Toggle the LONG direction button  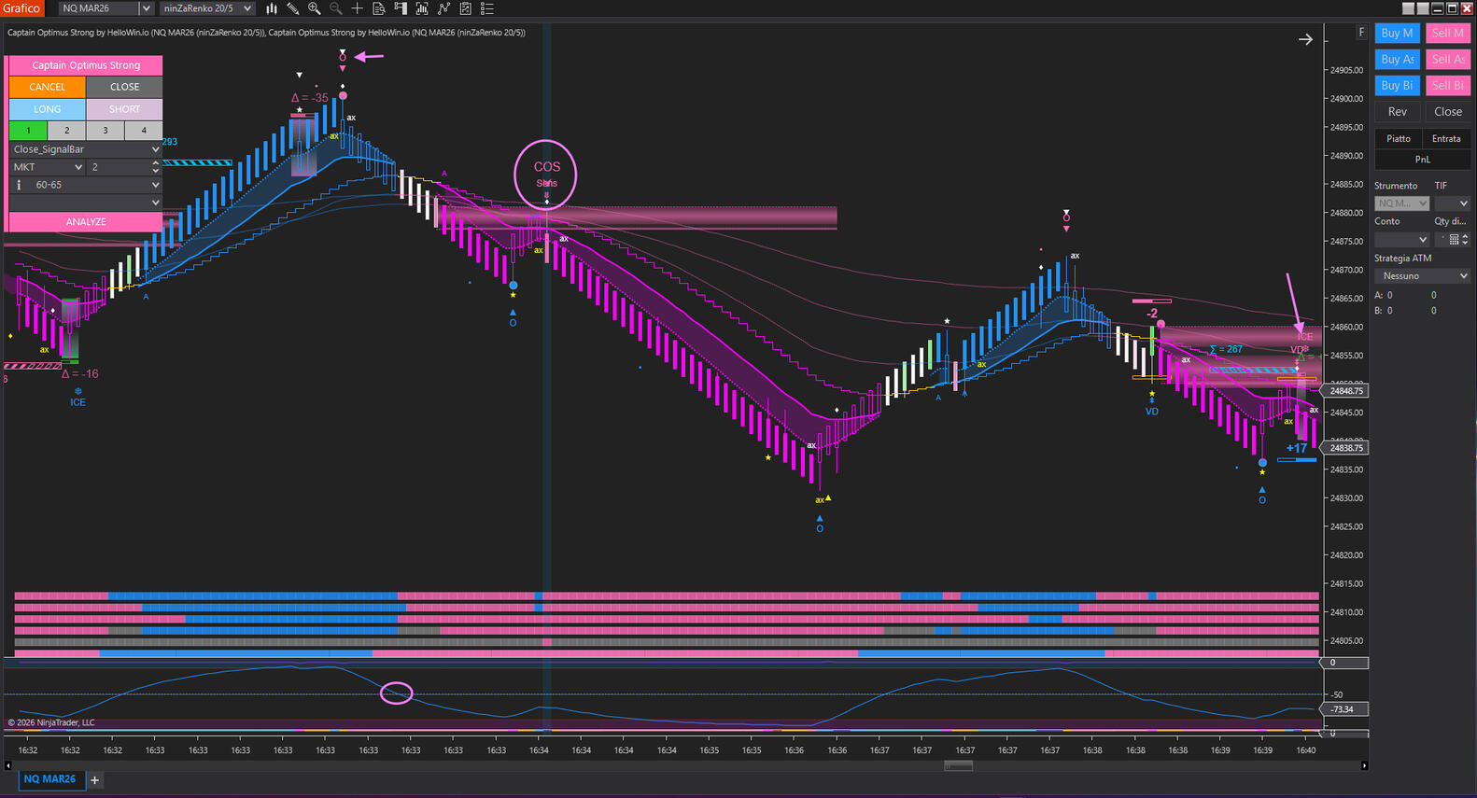pos(47,109)
